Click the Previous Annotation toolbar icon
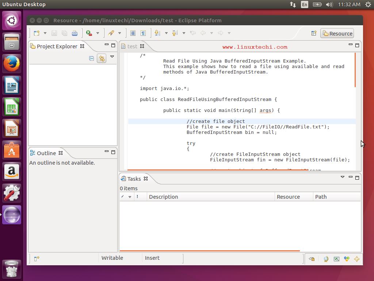 175,33
